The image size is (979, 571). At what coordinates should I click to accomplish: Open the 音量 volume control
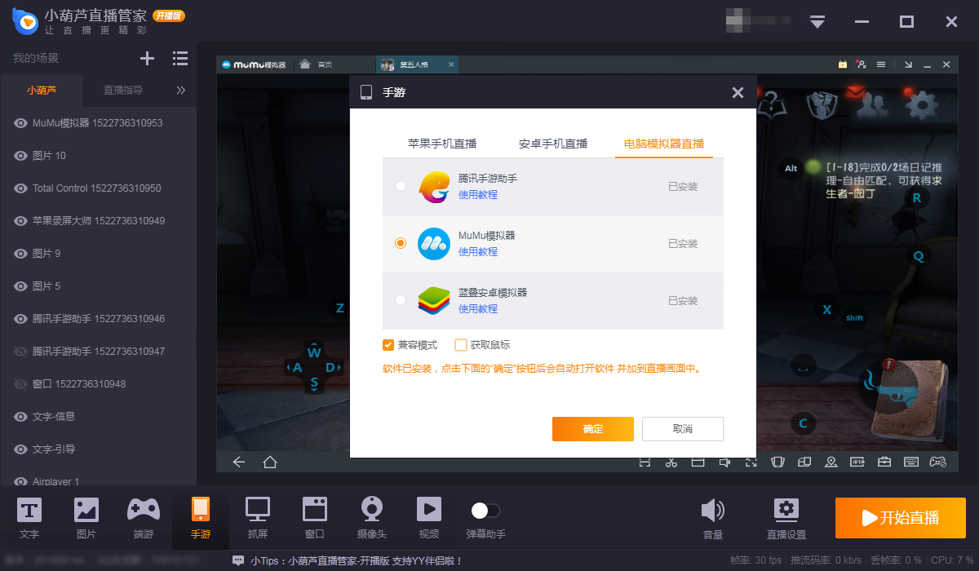click(713, 519)
